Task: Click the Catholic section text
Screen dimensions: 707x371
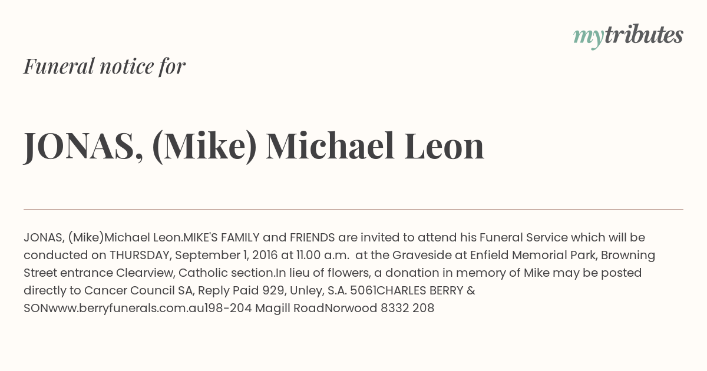Action: point(226,273)
